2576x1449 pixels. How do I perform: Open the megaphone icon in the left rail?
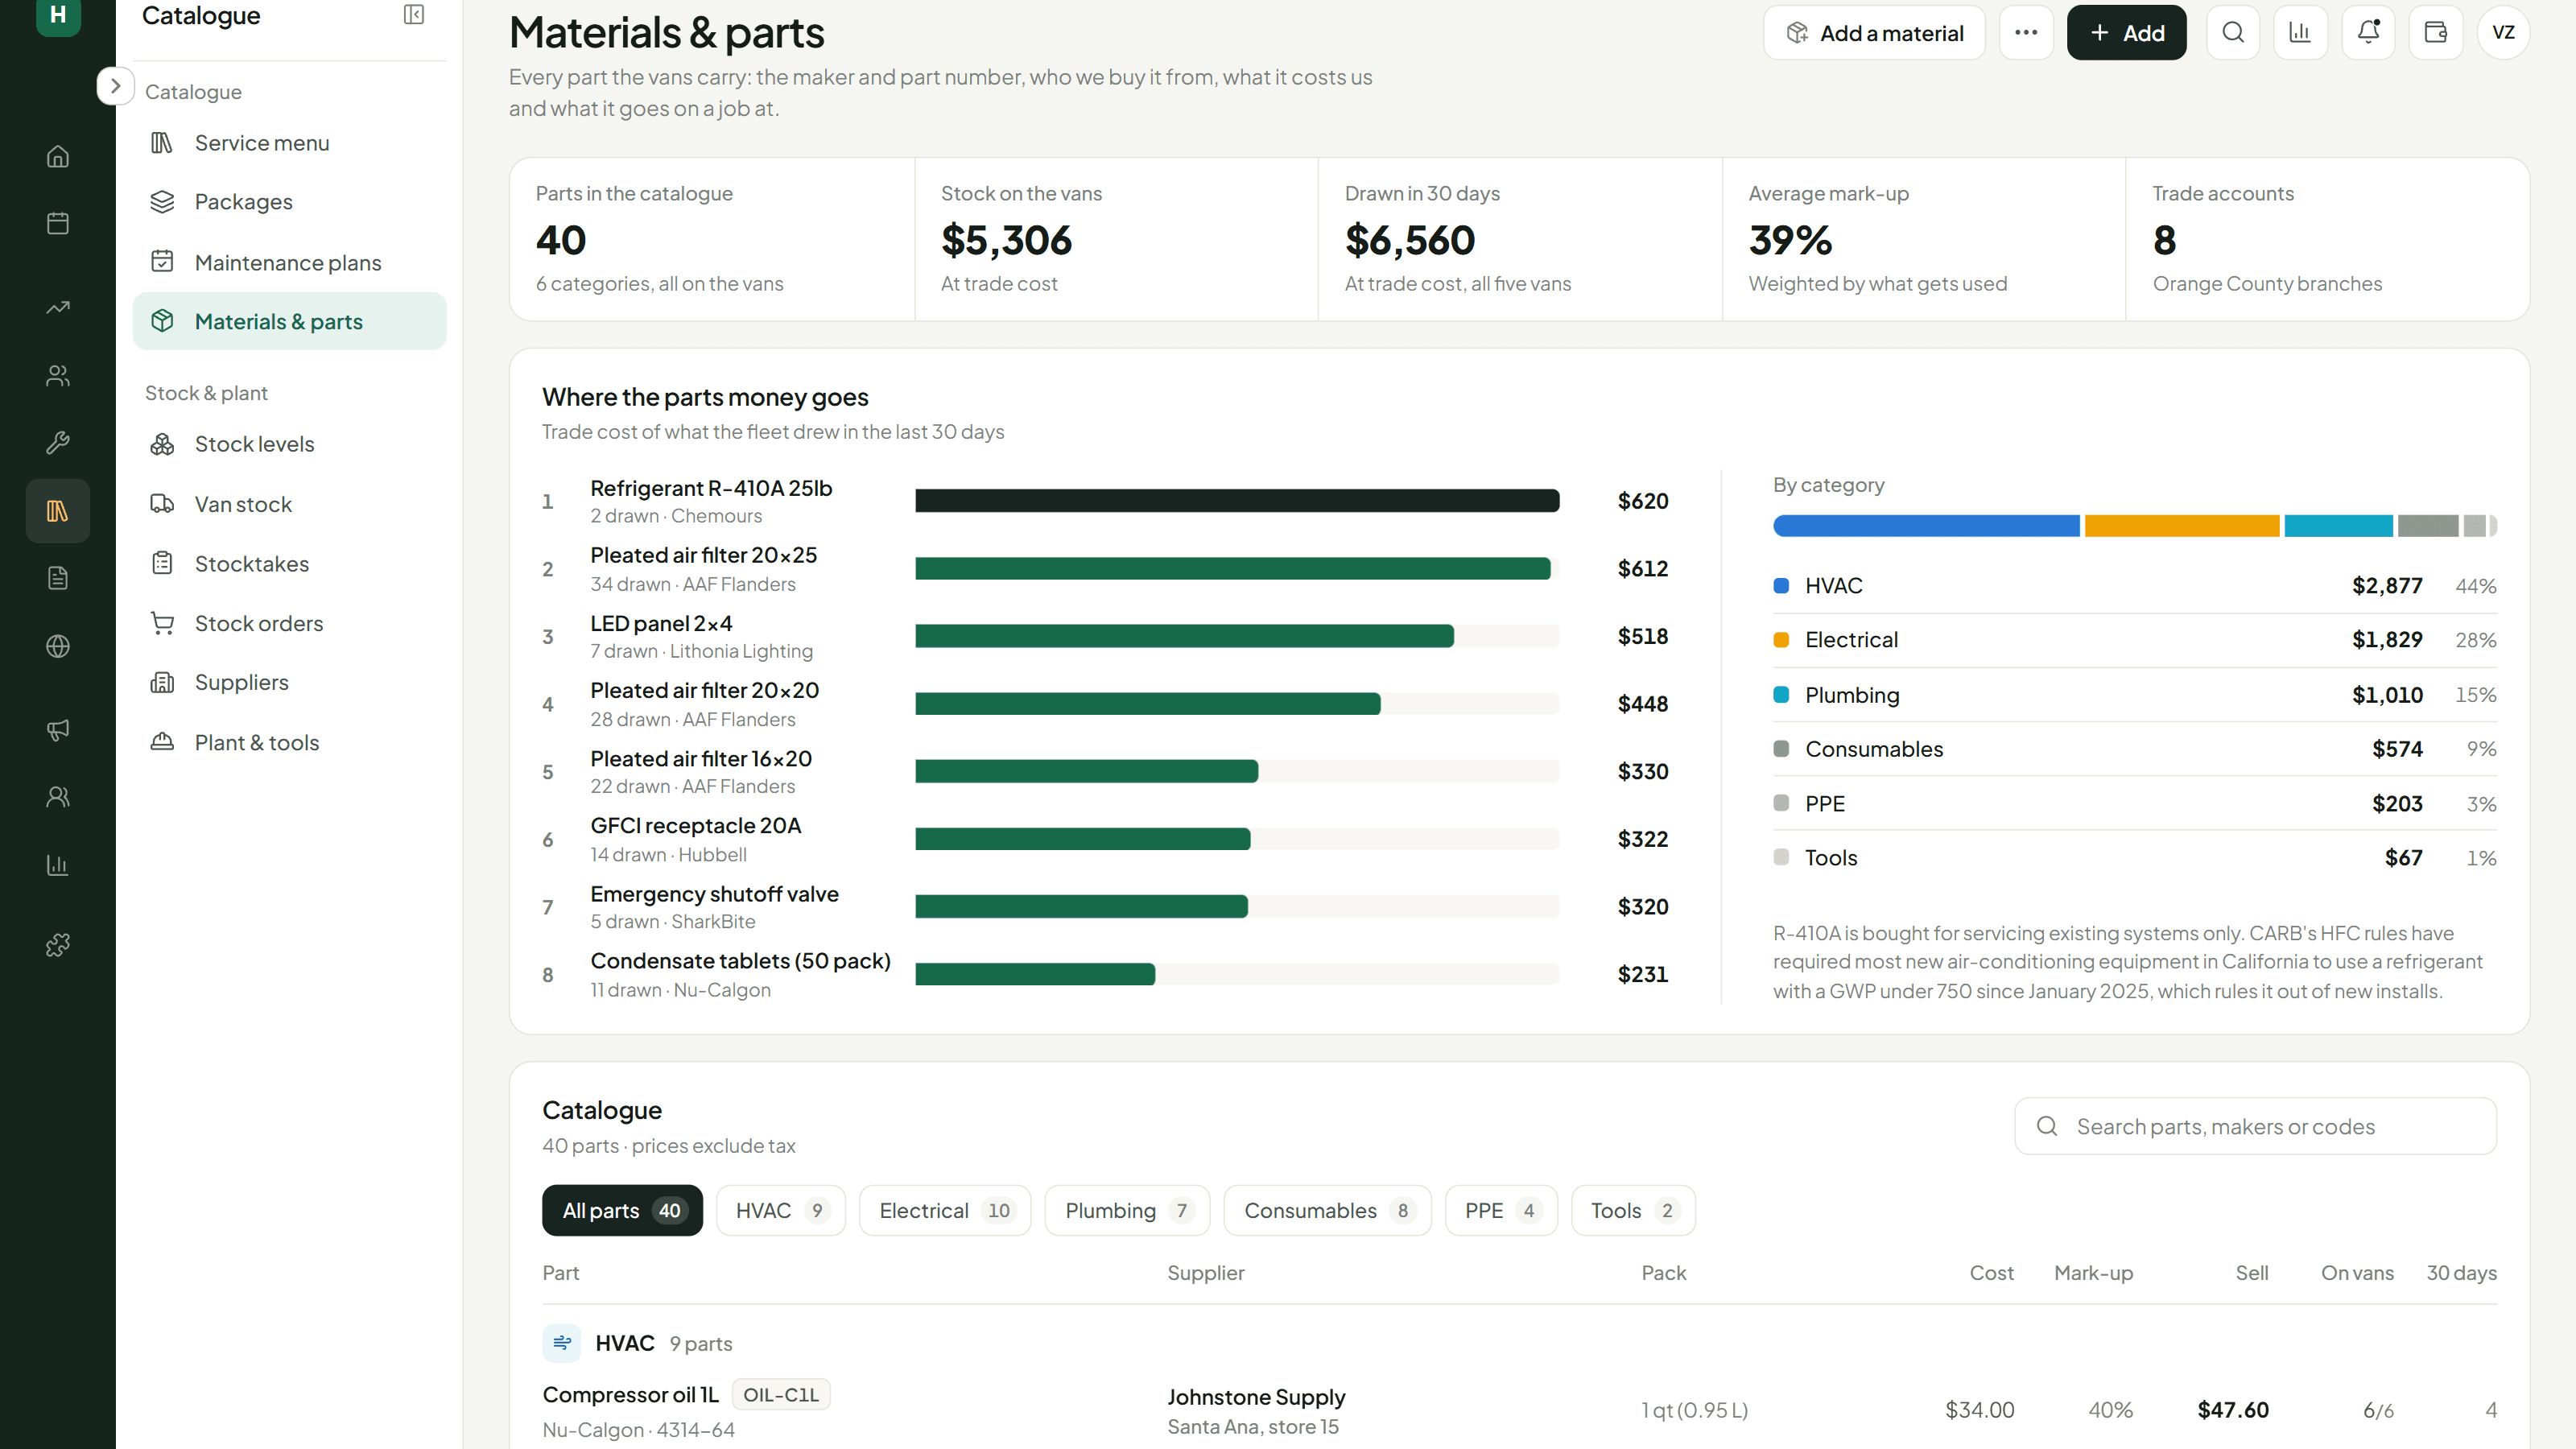pyautogui.click(x=58, y=729)
